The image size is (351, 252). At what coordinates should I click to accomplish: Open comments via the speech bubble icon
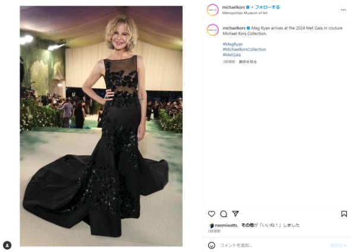coord(224,214)
